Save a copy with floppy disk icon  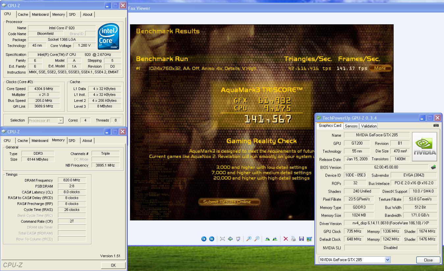[x=301, y=239]
